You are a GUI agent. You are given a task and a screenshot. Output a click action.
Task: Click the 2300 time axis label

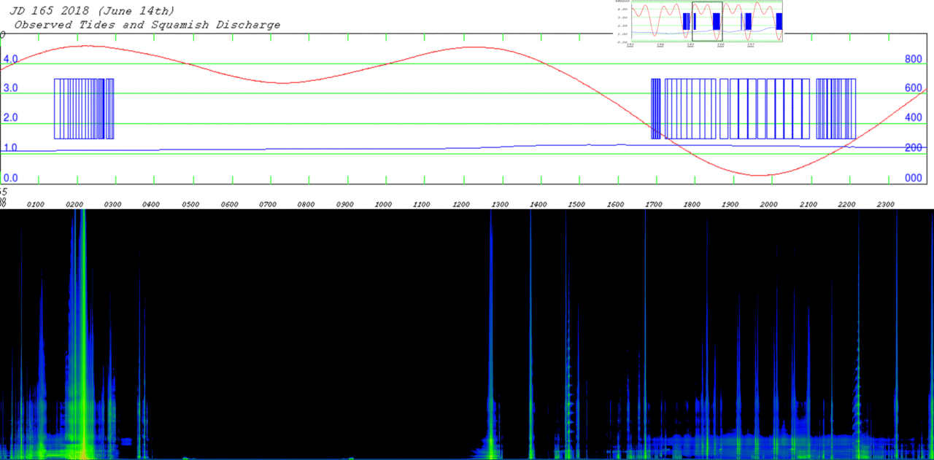[885, 205]
